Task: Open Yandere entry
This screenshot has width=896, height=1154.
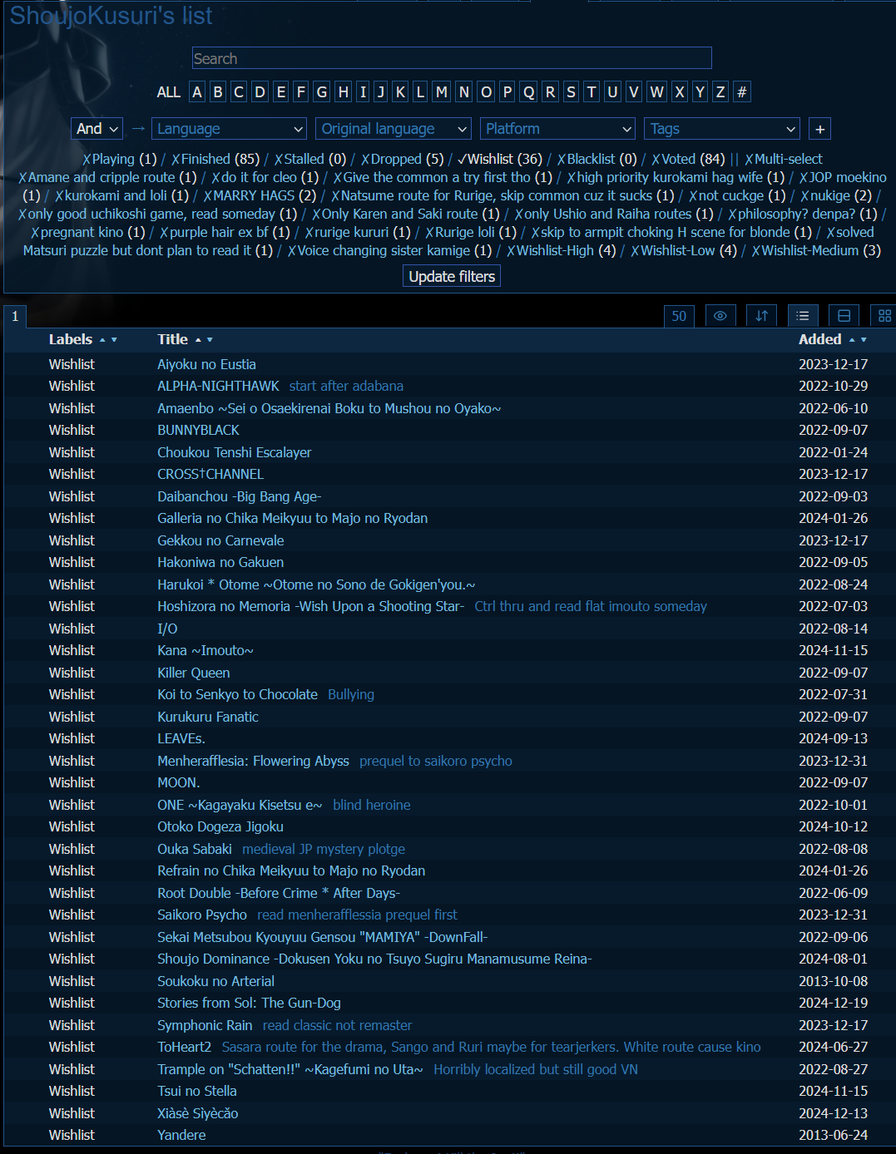Action: pos(181,1135)
